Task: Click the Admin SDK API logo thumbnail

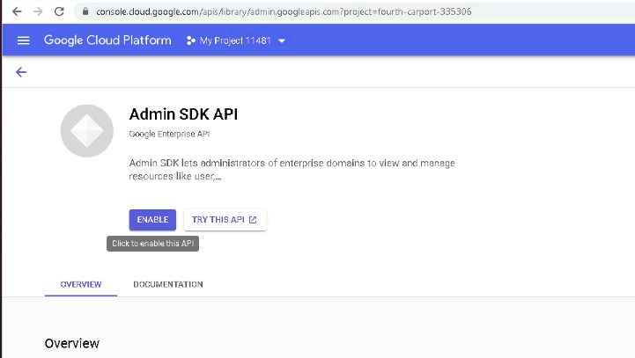Action: (x=86, y=131)
